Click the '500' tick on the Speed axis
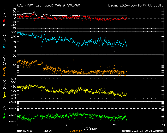Image resolution: width=167 pixels, height=133 pixels. click(x=14, y=82)
